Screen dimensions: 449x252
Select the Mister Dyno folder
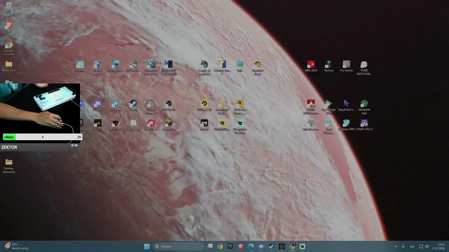(x=9, y=66)
